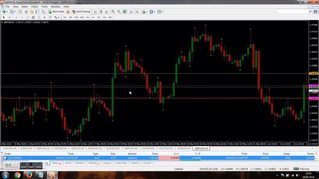Viewport: 319px width, 179px height.
Task: Switch chart to line chart style
Action: (x=107, y=12)
